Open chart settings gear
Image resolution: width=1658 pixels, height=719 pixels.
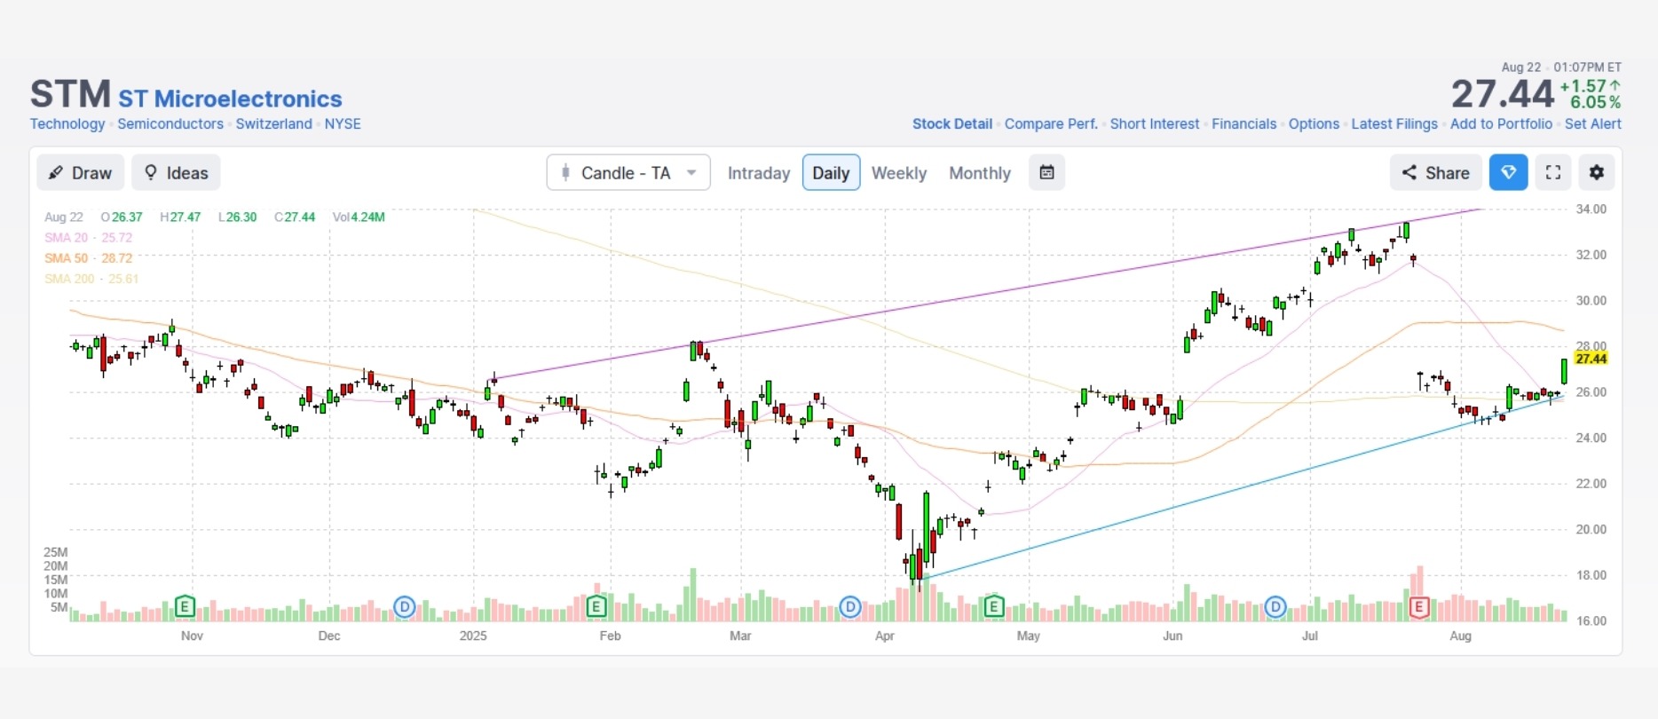coord(1596,172)
